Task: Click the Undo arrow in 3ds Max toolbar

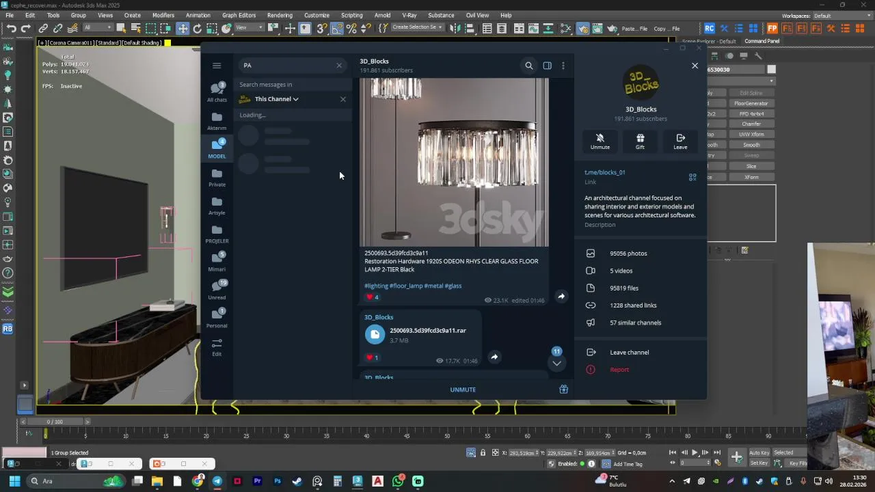Action: [x=12, y=29]
